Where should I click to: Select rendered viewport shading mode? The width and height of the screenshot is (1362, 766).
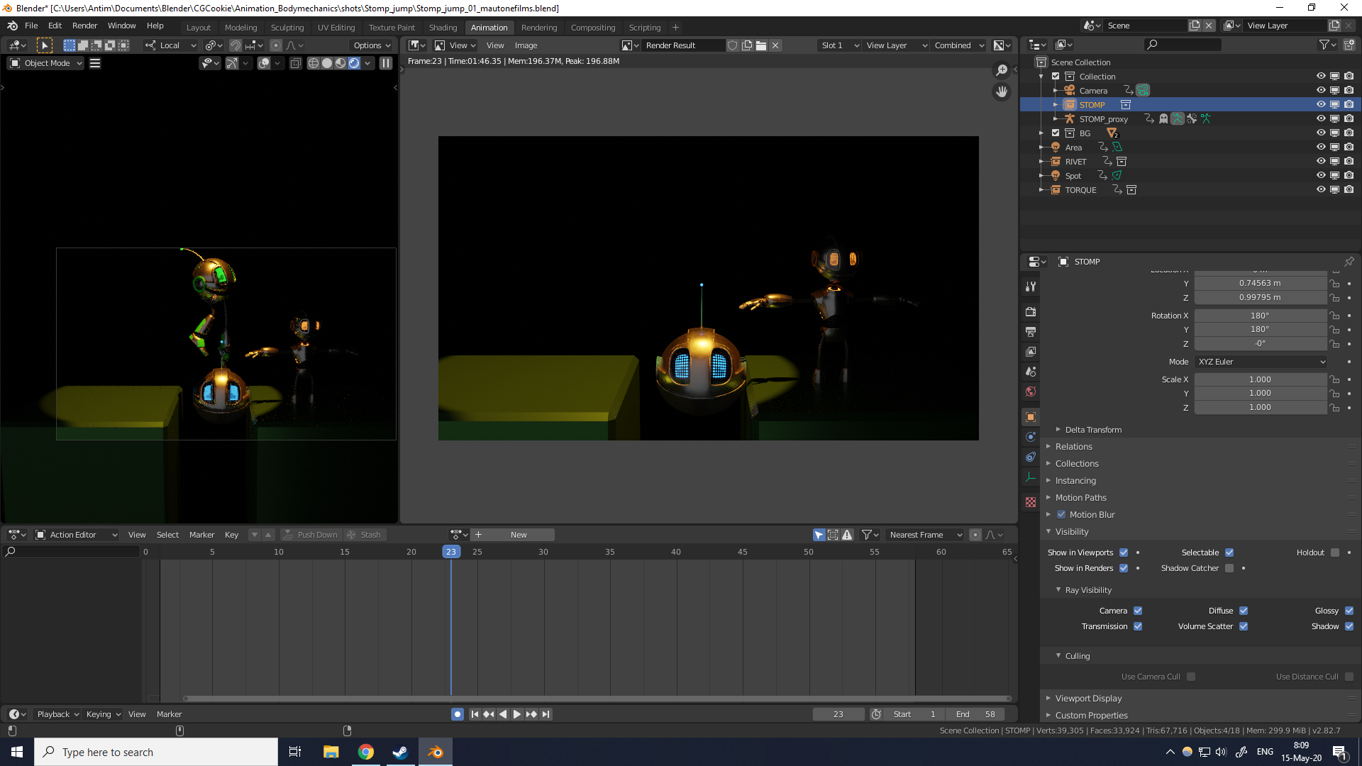(x=354, y=63)
